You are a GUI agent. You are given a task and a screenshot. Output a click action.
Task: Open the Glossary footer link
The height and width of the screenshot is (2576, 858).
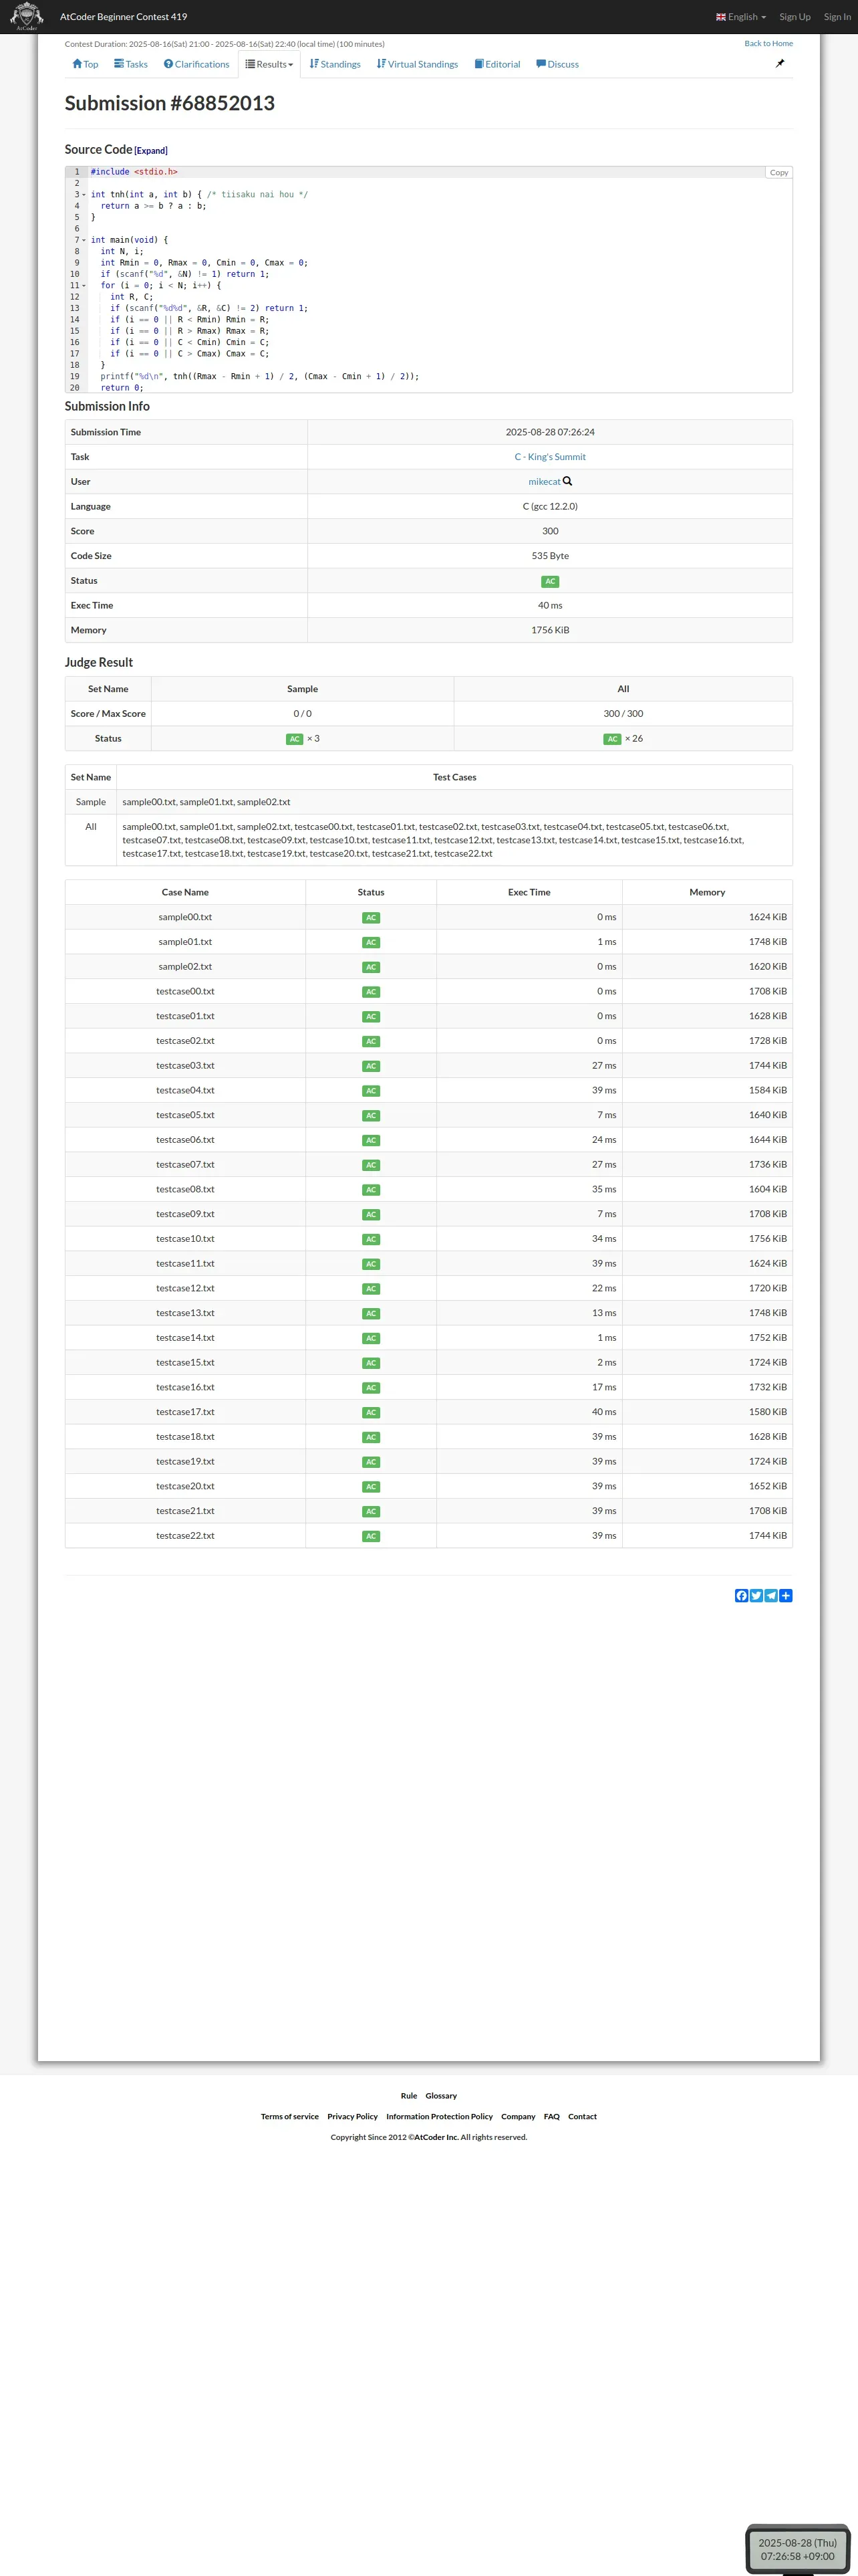[440, 2095]
